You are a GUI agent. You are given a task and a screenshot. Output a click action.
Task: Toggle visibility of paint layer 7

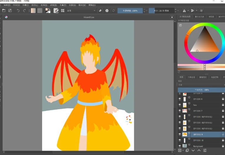click(180, 111)
